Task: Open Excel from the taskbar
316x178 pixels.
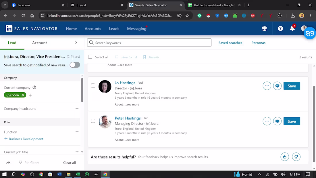Action: pyautogui.click(x=78, y=174)
